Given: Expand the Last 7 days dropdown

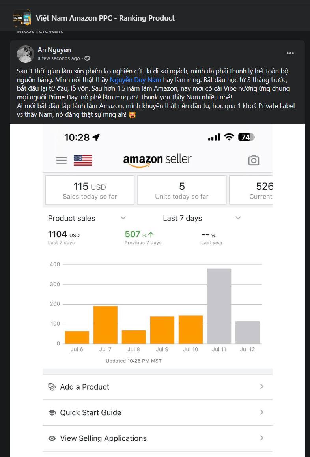Looking at the screenshot, I should (x=238, y=218).
